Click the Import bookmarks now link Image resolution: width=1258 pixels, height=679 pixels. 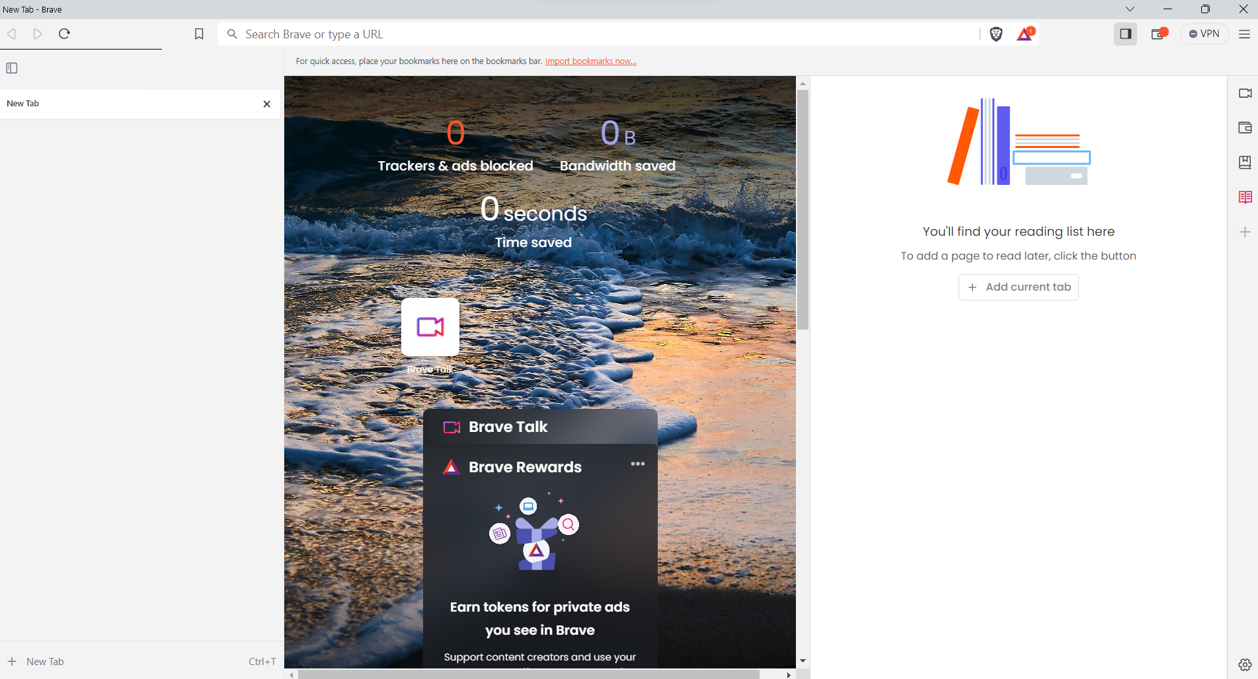click(x=590, y=61)
